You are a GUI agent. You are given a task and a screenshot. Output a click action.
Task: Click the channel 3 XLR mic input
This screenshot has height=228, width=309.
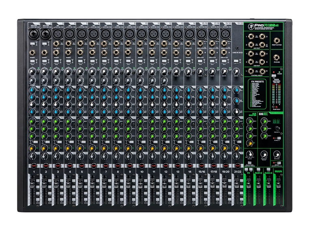(x=57, y=34)
